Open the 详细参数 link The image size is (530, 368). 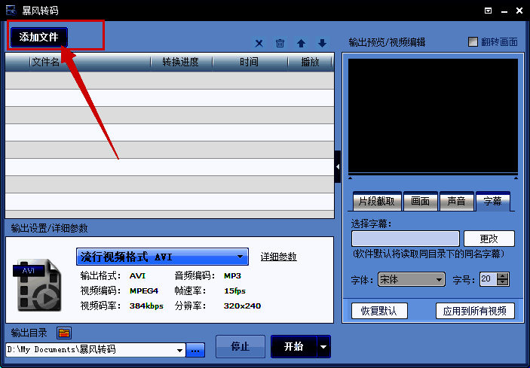point(278,257)
